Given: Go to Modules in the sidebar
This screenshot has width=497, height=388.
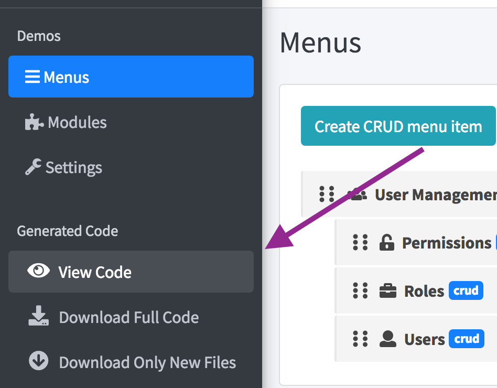Looking at the screenshot, I should pyautogui.click(x=77, y=123).
